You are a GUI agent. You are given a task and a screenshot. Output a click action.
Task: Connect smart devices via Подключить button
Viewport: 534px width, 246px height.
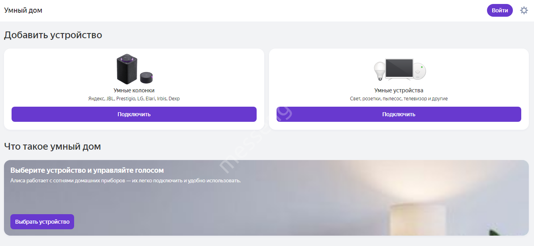tap(399, 114)
